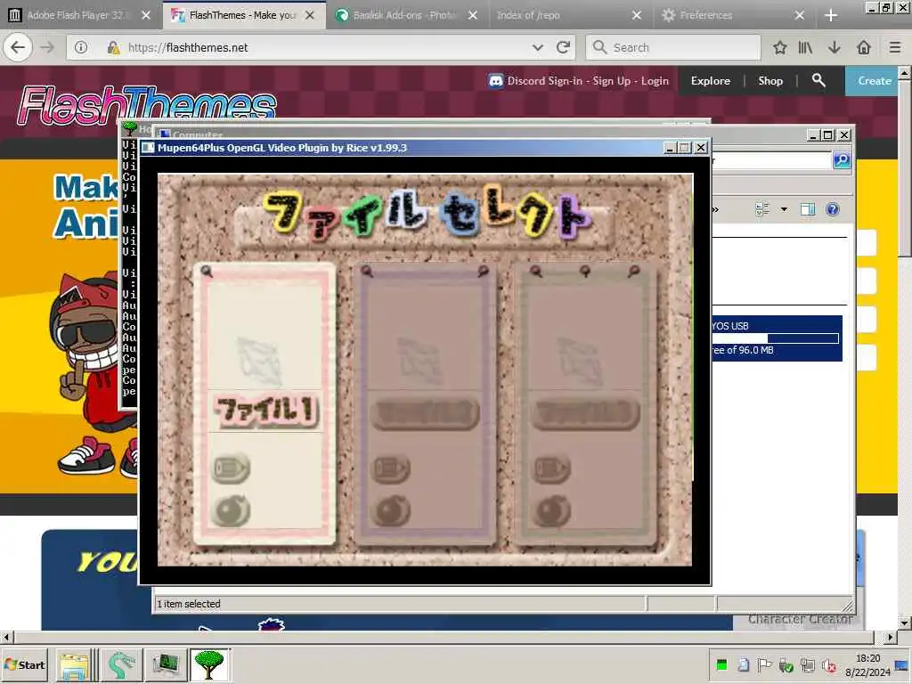Click '1 item selected' status text
Image resolution: width=912 pixels, height=684 pixels.
click(189, 604)
